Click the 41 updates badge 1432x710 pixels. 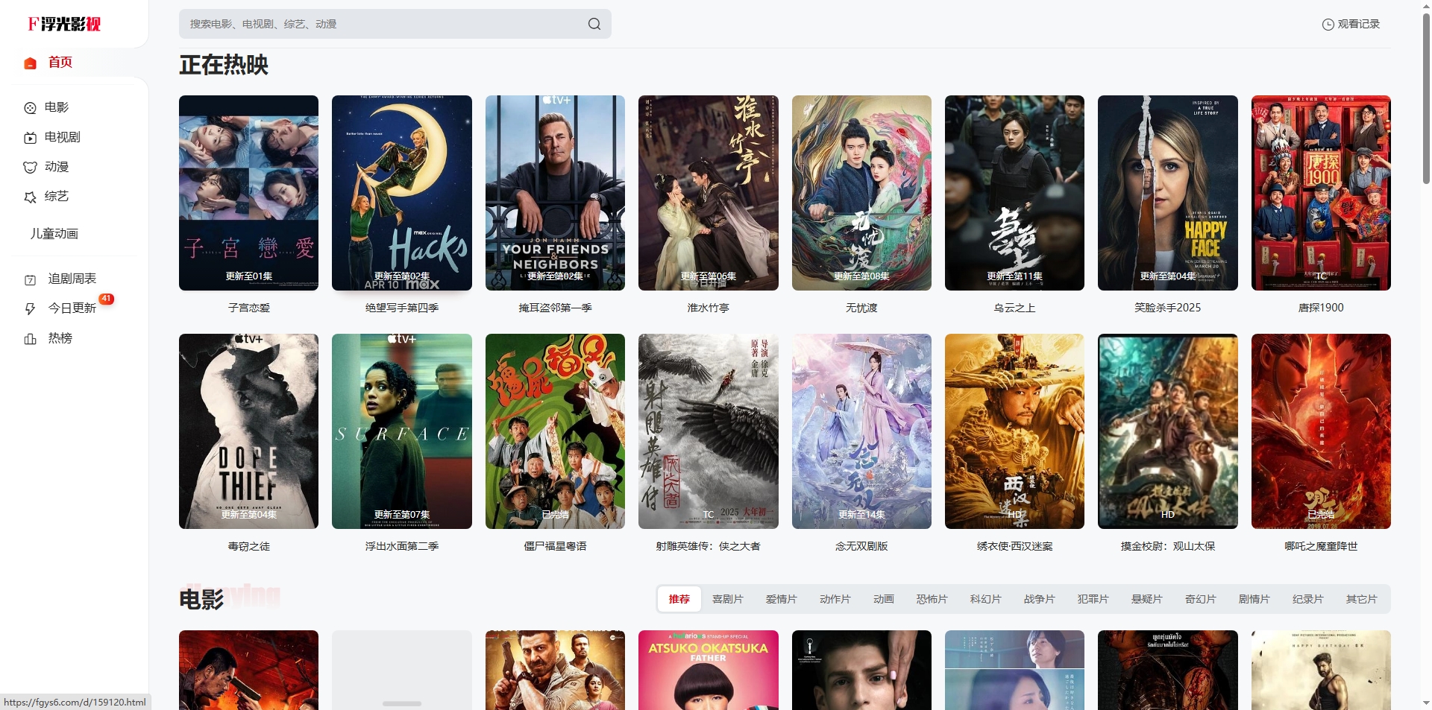[106, 299]
